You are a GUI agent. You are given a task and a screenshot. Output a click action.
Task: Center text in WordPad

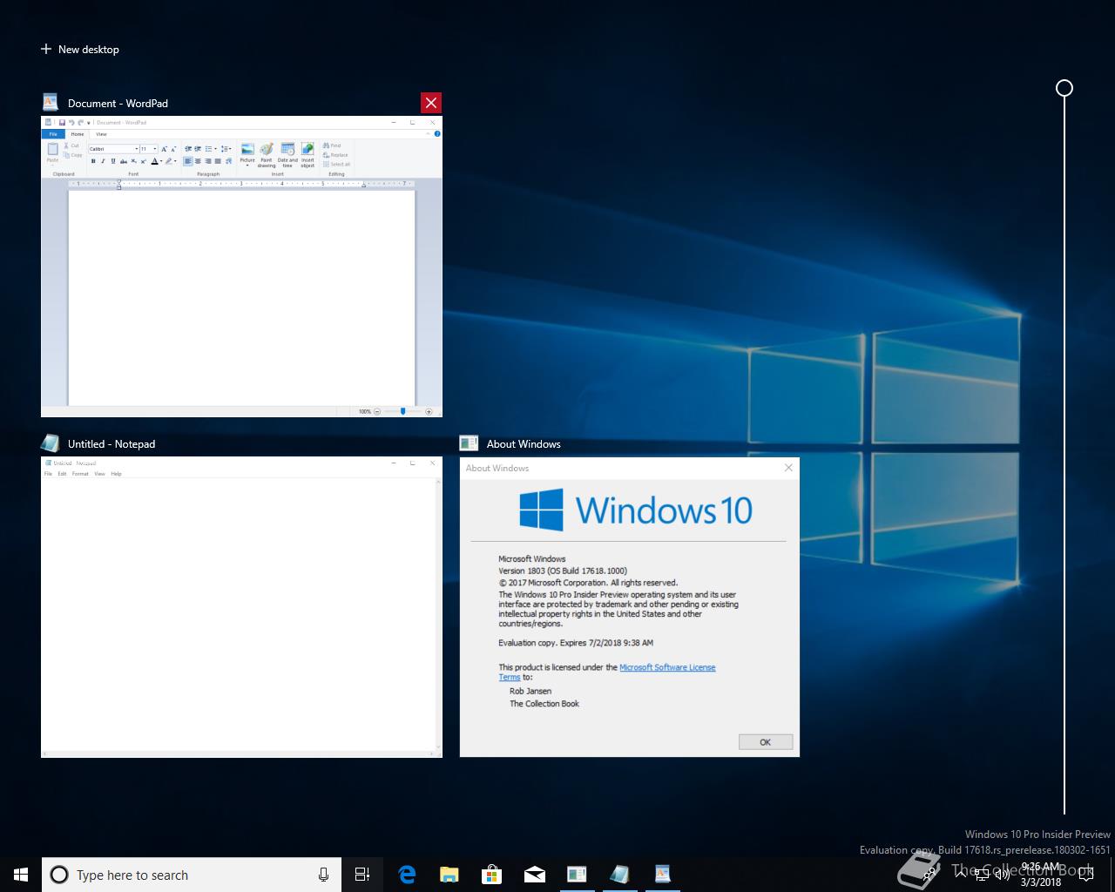198,161
